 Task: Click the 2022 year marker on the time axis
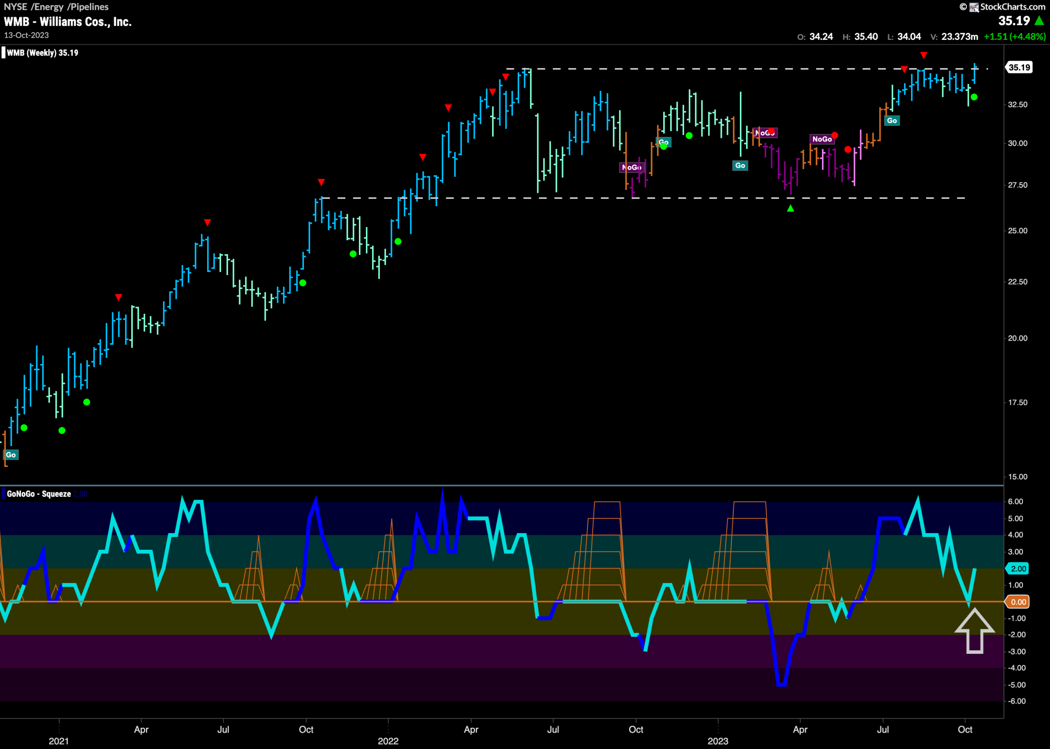(x=388, y=741)
